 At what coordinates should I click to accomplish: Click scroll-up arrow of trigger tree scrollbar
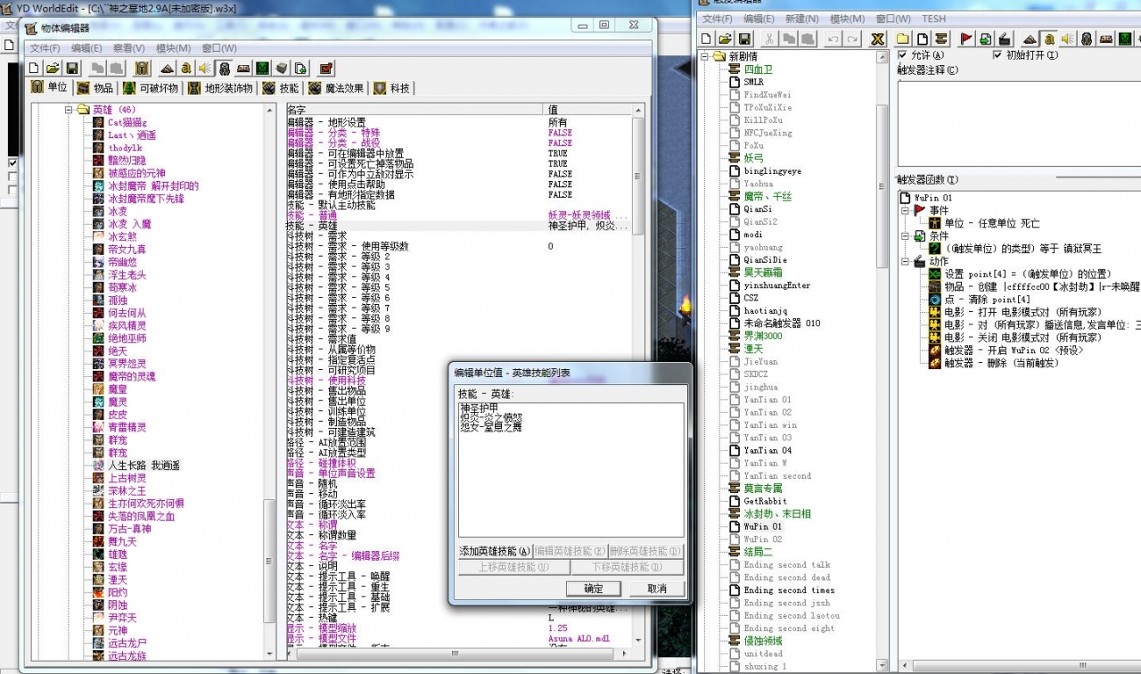(x=882, y=59)
